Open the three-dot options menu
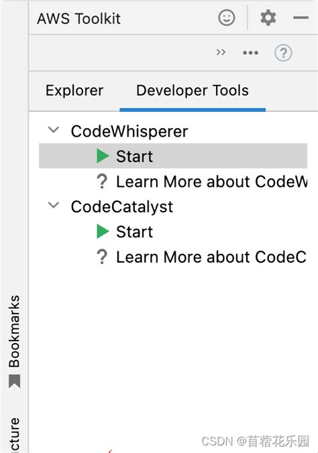The width and height of the screenshot is (318, 453). tap(251, 52)
